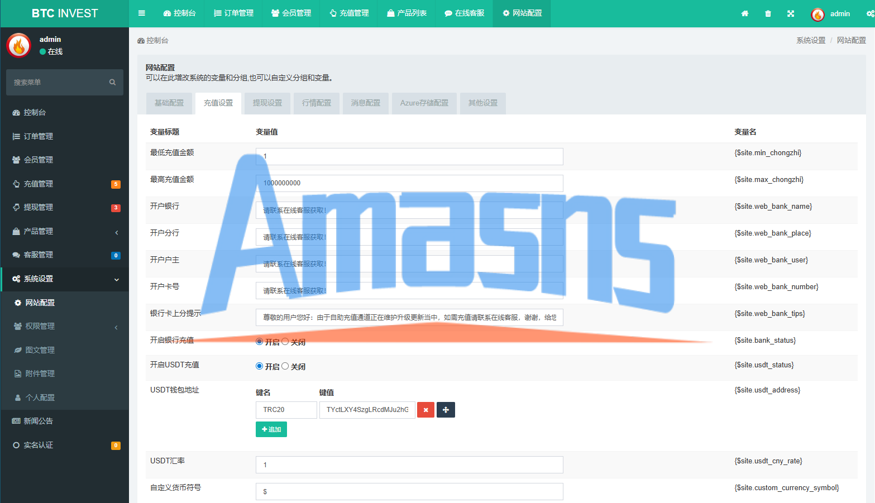
Task: Open 会员管理 in top navigation
Action: tap(291, 13)
